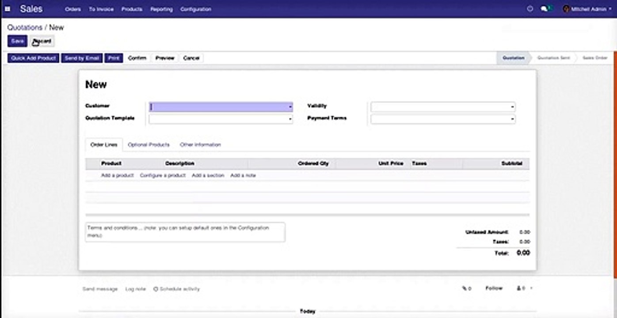Click the attachments paperclip counter

[x=467, y=288]
